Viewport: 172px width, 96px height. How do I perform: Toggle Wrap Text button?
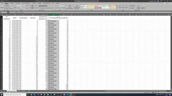[x=43, y=6]
